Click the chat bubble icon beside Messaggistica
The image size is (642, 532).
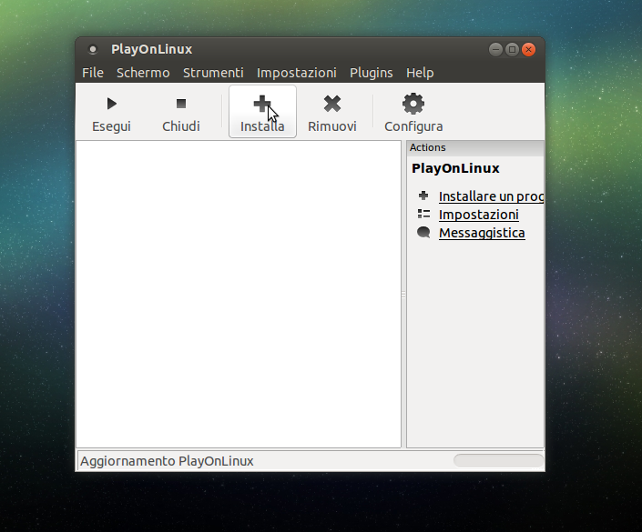pyautogui.click(x=423, y=232)
